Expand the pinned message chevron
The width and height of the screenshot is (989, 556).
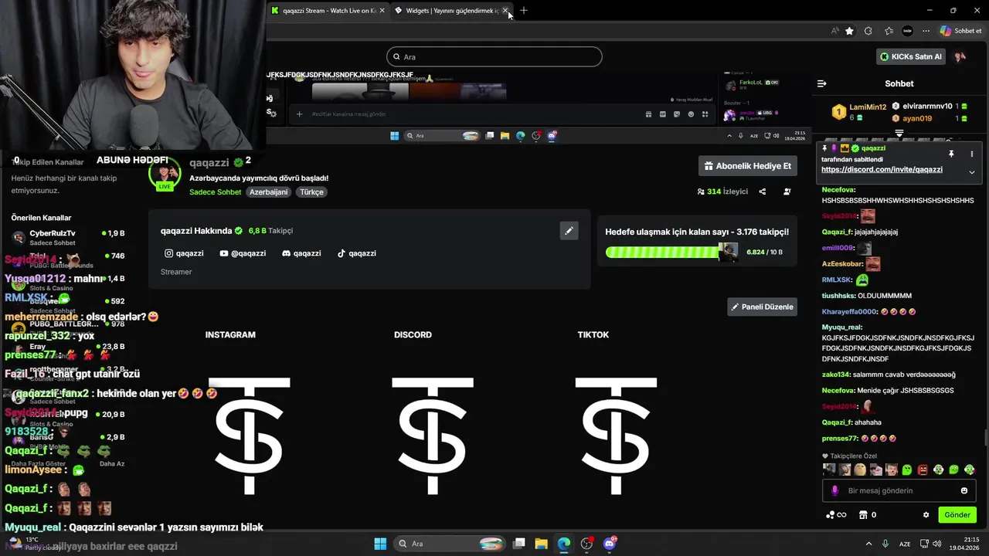point(972,171)
